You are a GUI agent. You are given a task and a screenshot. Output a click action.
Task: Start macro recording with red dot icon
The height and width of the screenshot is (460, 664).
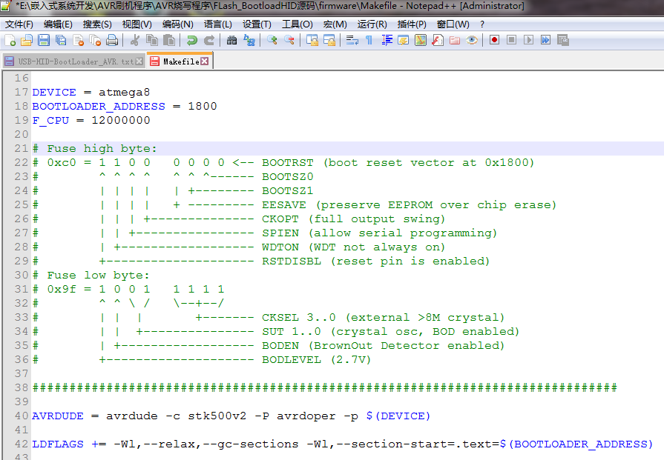tap(494, 40)
